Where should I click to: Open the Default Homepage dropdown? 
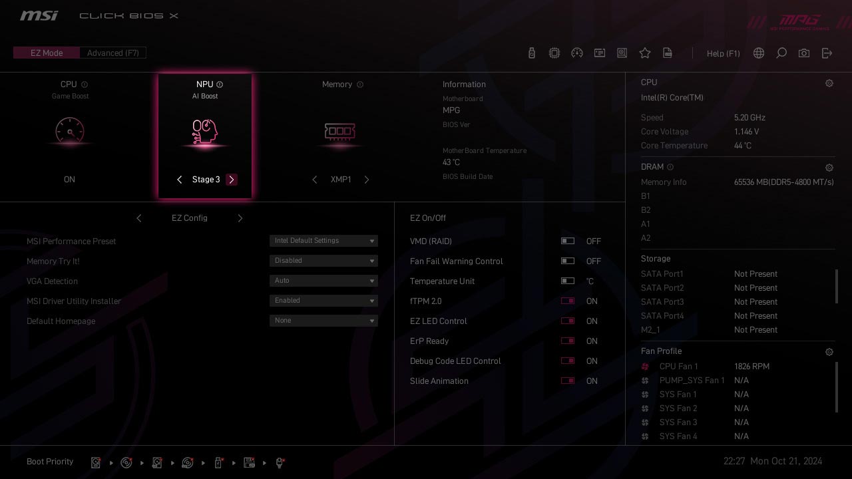pos(323,321)
